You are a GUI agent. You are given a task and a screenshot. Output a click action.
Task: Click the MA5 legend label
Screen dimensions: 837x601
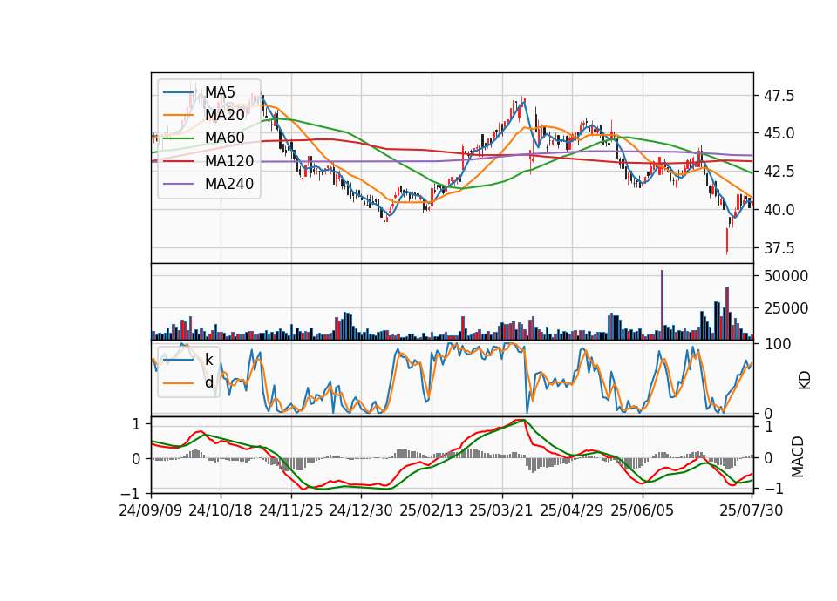click(220, 91)
